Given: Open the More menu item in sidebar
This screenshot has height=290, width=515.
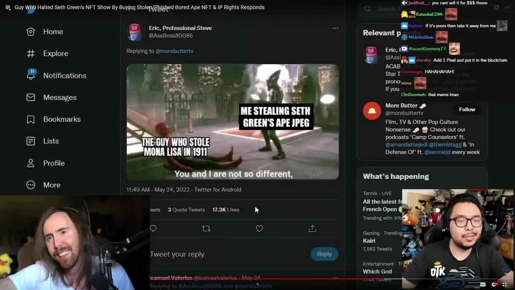Looking at the screenshot, I should [x=43, y=185].
